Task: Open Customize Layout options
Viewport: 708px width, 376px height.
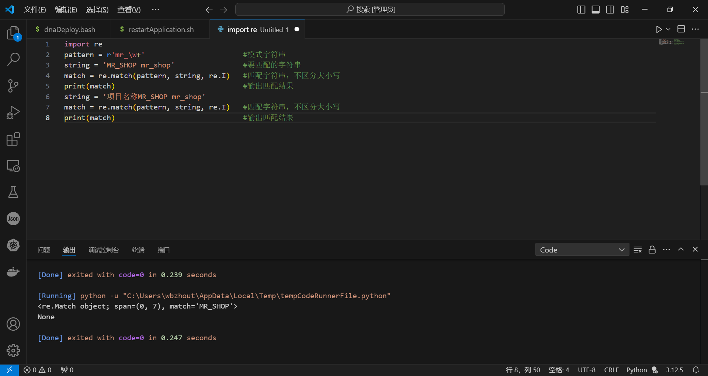Action: point(625,10)
